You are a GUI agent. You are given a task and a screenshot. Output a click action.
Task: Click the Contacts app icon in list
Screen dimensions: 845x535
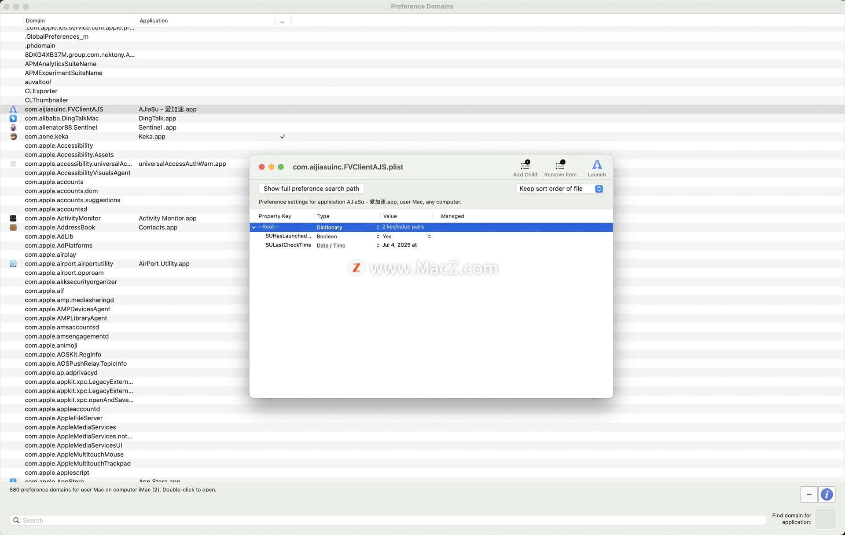pyautogui.click(x=13, y=228)
